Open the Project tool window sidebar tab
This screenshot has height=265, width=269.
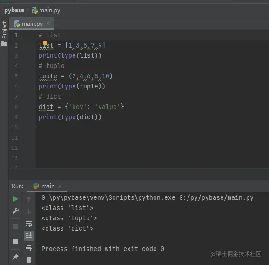click(4, 30)
